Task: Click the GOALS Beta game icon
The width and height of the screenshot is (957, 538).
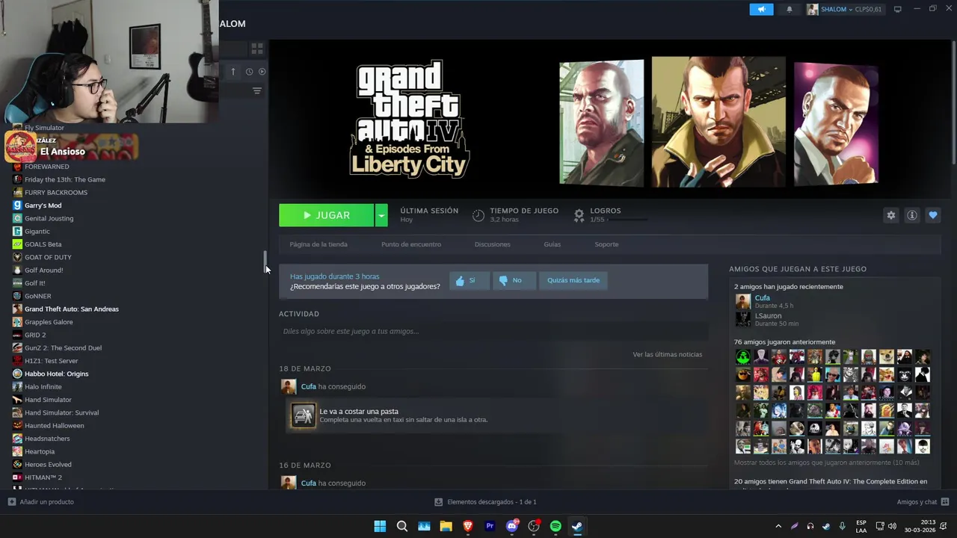Action: coord(17,244)
